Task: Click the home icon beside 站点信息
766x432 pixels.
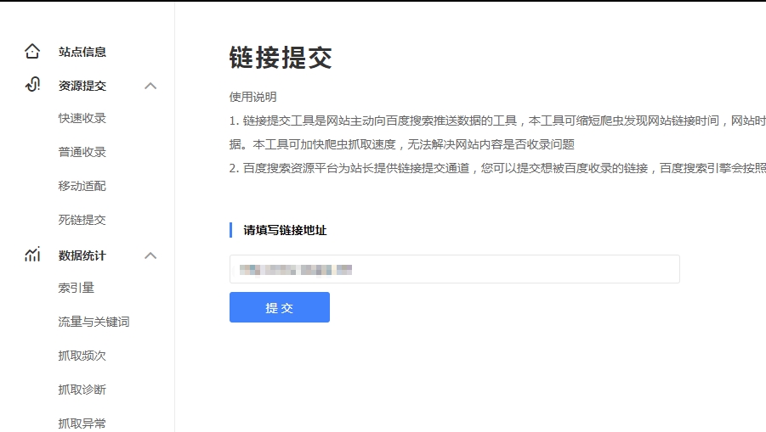Action: 32,52
